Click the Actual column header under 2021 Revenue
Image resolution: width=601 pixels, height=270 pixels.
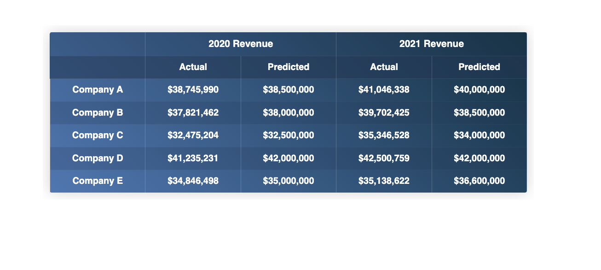pyautogui.click(x=384, y=67)
